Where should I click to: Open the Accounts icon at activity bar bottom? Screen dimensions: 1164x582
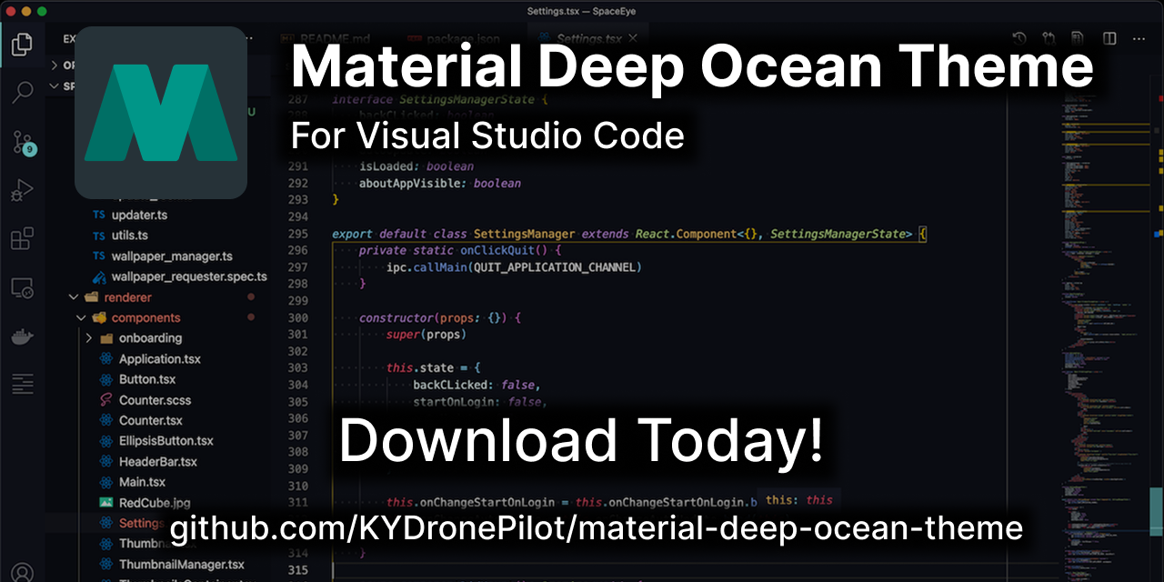[23, 573]
